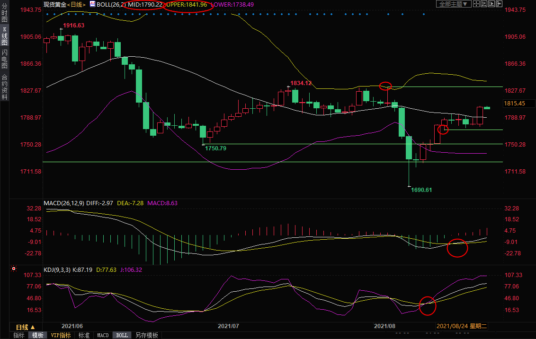Open the VIP指标 tab

[61, 335]
